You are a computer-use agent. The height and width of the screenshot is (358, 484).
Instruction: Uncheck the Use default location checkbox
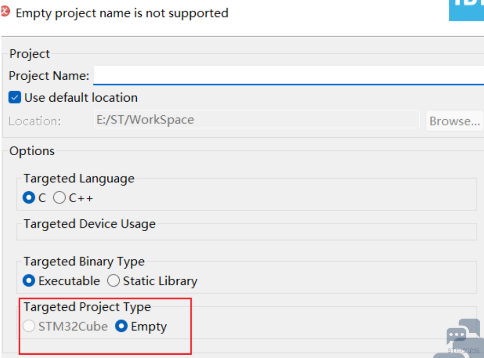[x=15, y=97]
